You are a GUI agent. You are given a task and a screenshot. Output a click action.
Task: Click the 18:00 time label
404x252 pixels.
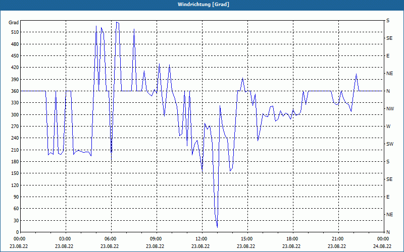coord(293,239)
